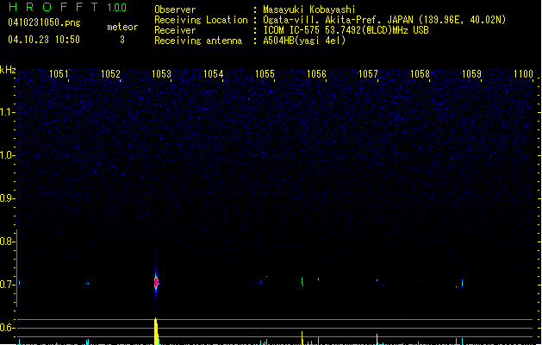This screenshot has width=542, height=345.
Task: Click the 1054 time axis label
Action: (x=214, y=74)
